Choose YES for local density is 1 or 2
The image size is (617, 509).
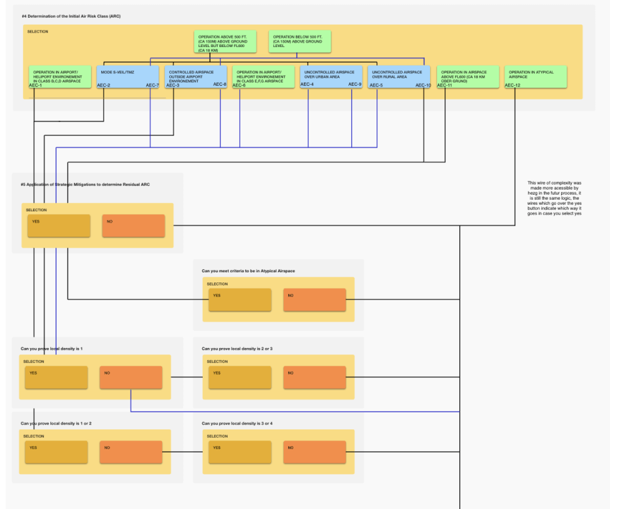56,452
